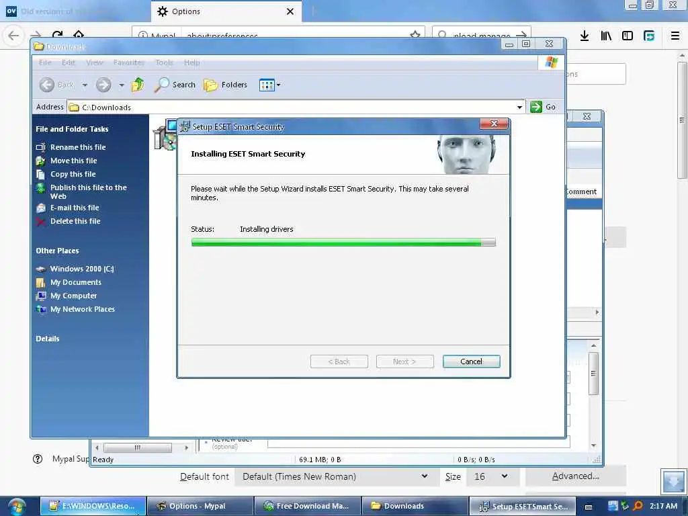
Task: Click the explorer Forward arrow button
Action: [103, 85]
